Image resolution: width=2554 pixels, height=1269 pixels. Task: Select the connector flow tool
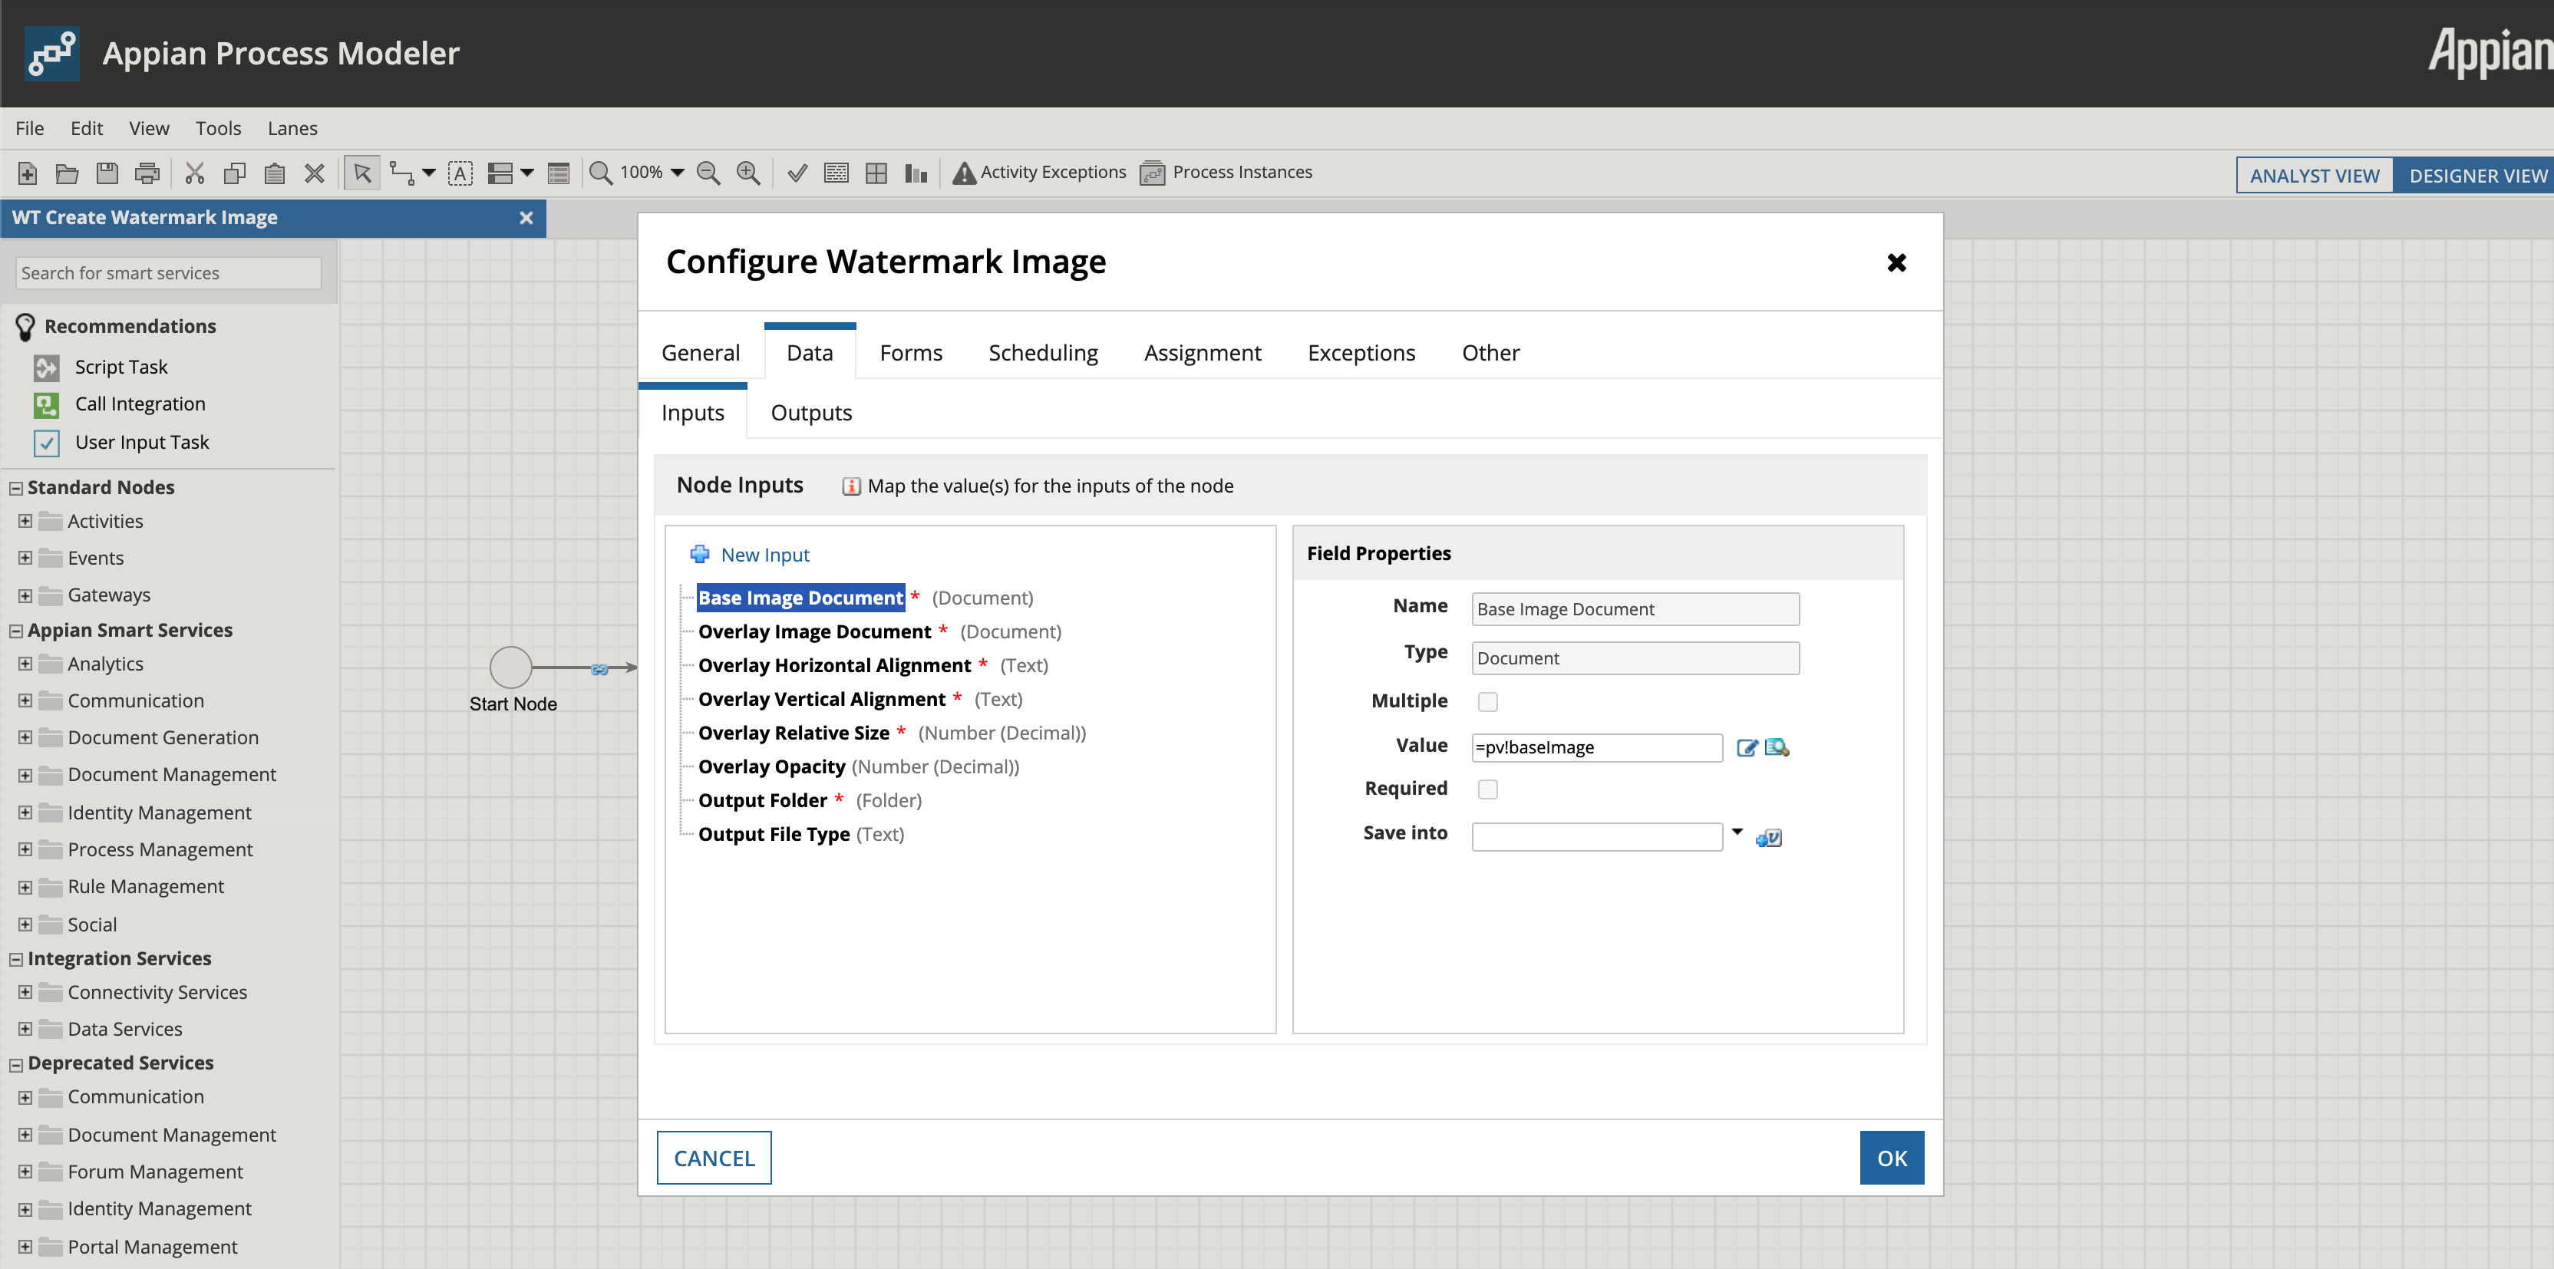(401, 173)
